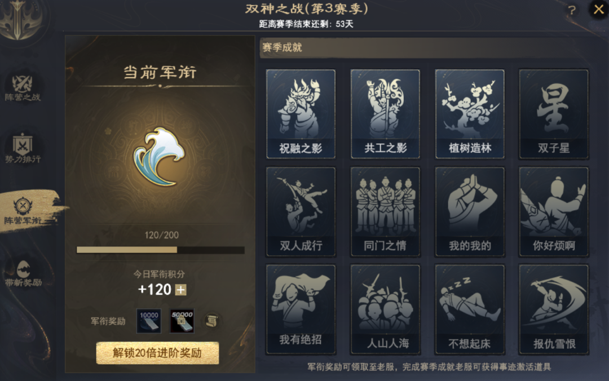Viewport: 609px width, 381px height.
Task: Click the 120/200 rank progress bar
Action: coord(160,250)
